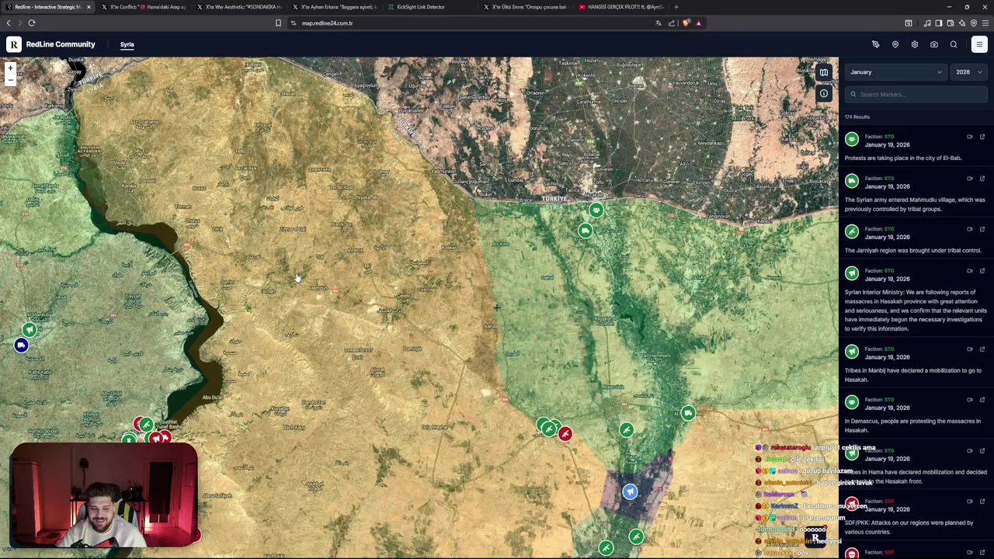Open video icon on Mahmudlu village entry

click(x=969, y=179)
